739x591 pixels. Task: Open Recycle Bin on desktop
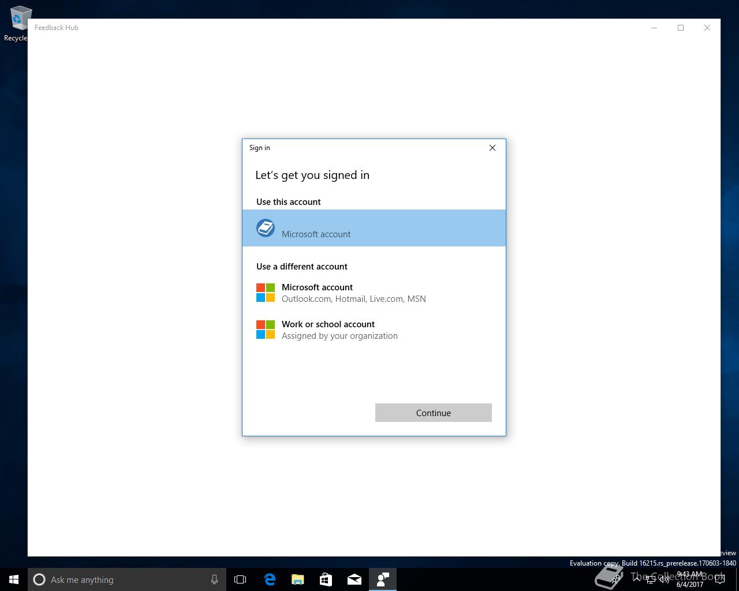tap(17, 23)
